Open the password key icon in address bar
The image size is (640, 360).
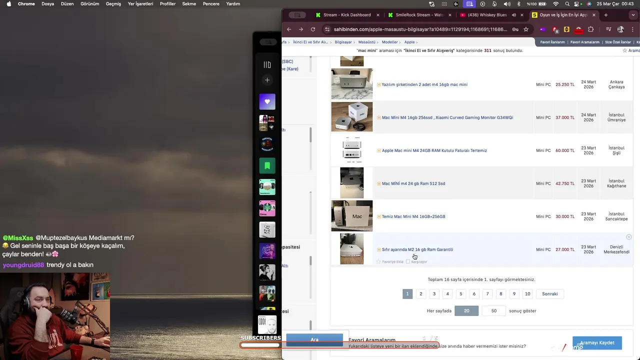[515, 29]
